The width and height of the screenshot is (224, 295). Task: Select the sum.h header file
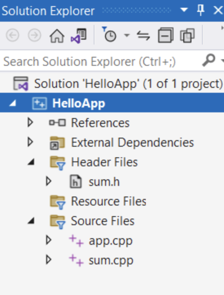104,182
